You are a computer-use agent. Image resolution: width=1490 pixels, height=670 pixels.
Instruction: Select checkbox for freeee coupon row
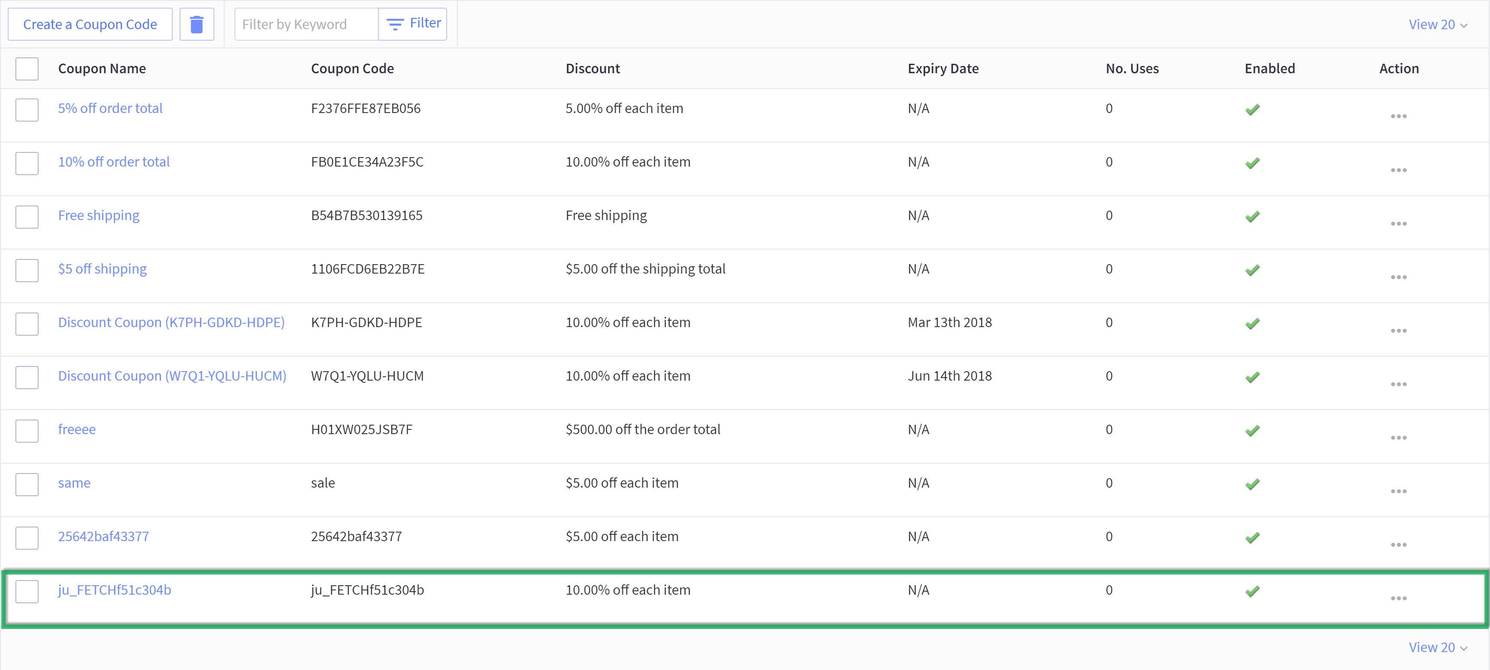(x=27, y=431)
